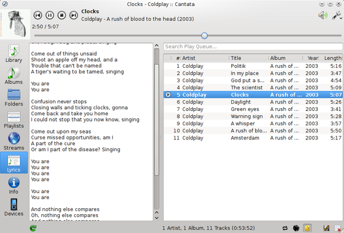Click the lyrics scrollbar down arrow at bottom
Image resolution: width=344 pixels, height=233 pixels.
click(x=156, y=218)
